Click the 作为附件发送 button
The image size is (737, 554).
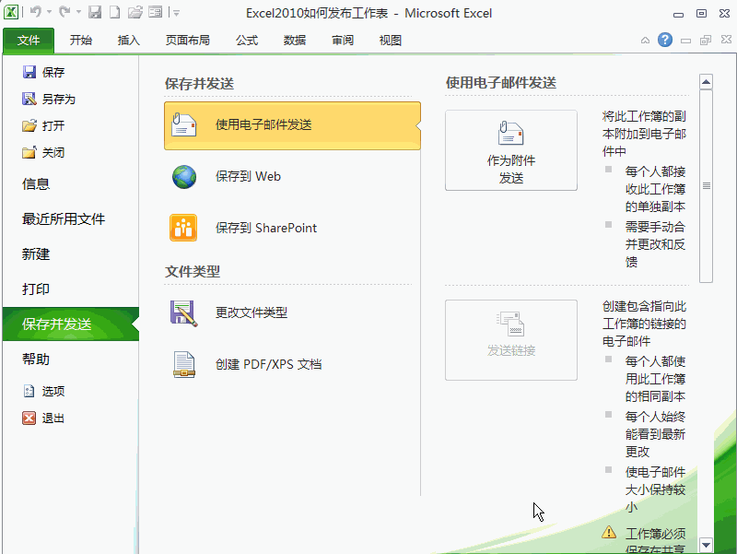(511, 150)
